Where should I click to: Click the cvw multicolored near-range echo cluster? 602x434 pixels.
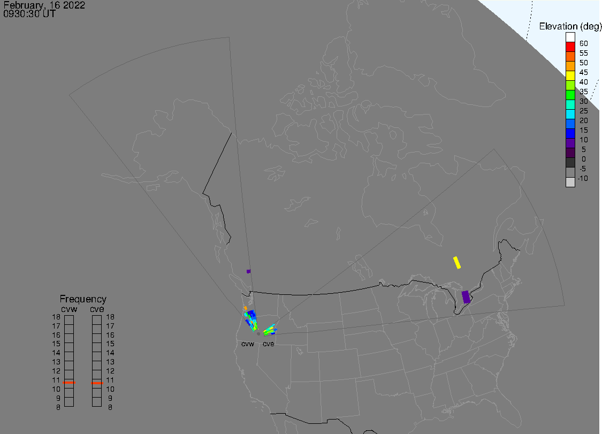251,321
